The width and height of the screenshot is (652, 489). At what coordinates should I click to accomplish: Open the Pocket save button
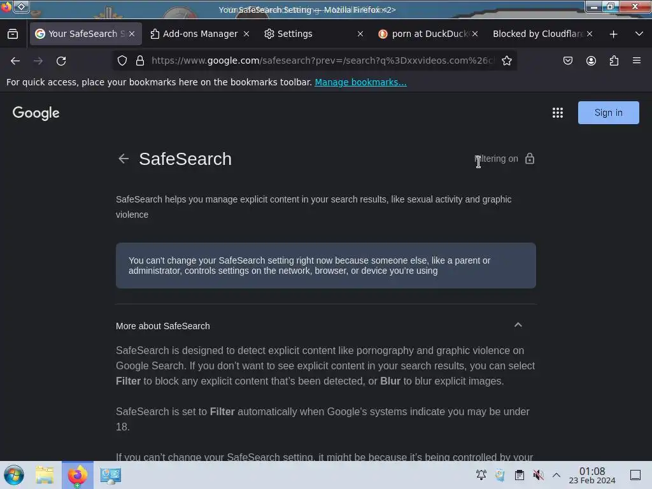567,60
